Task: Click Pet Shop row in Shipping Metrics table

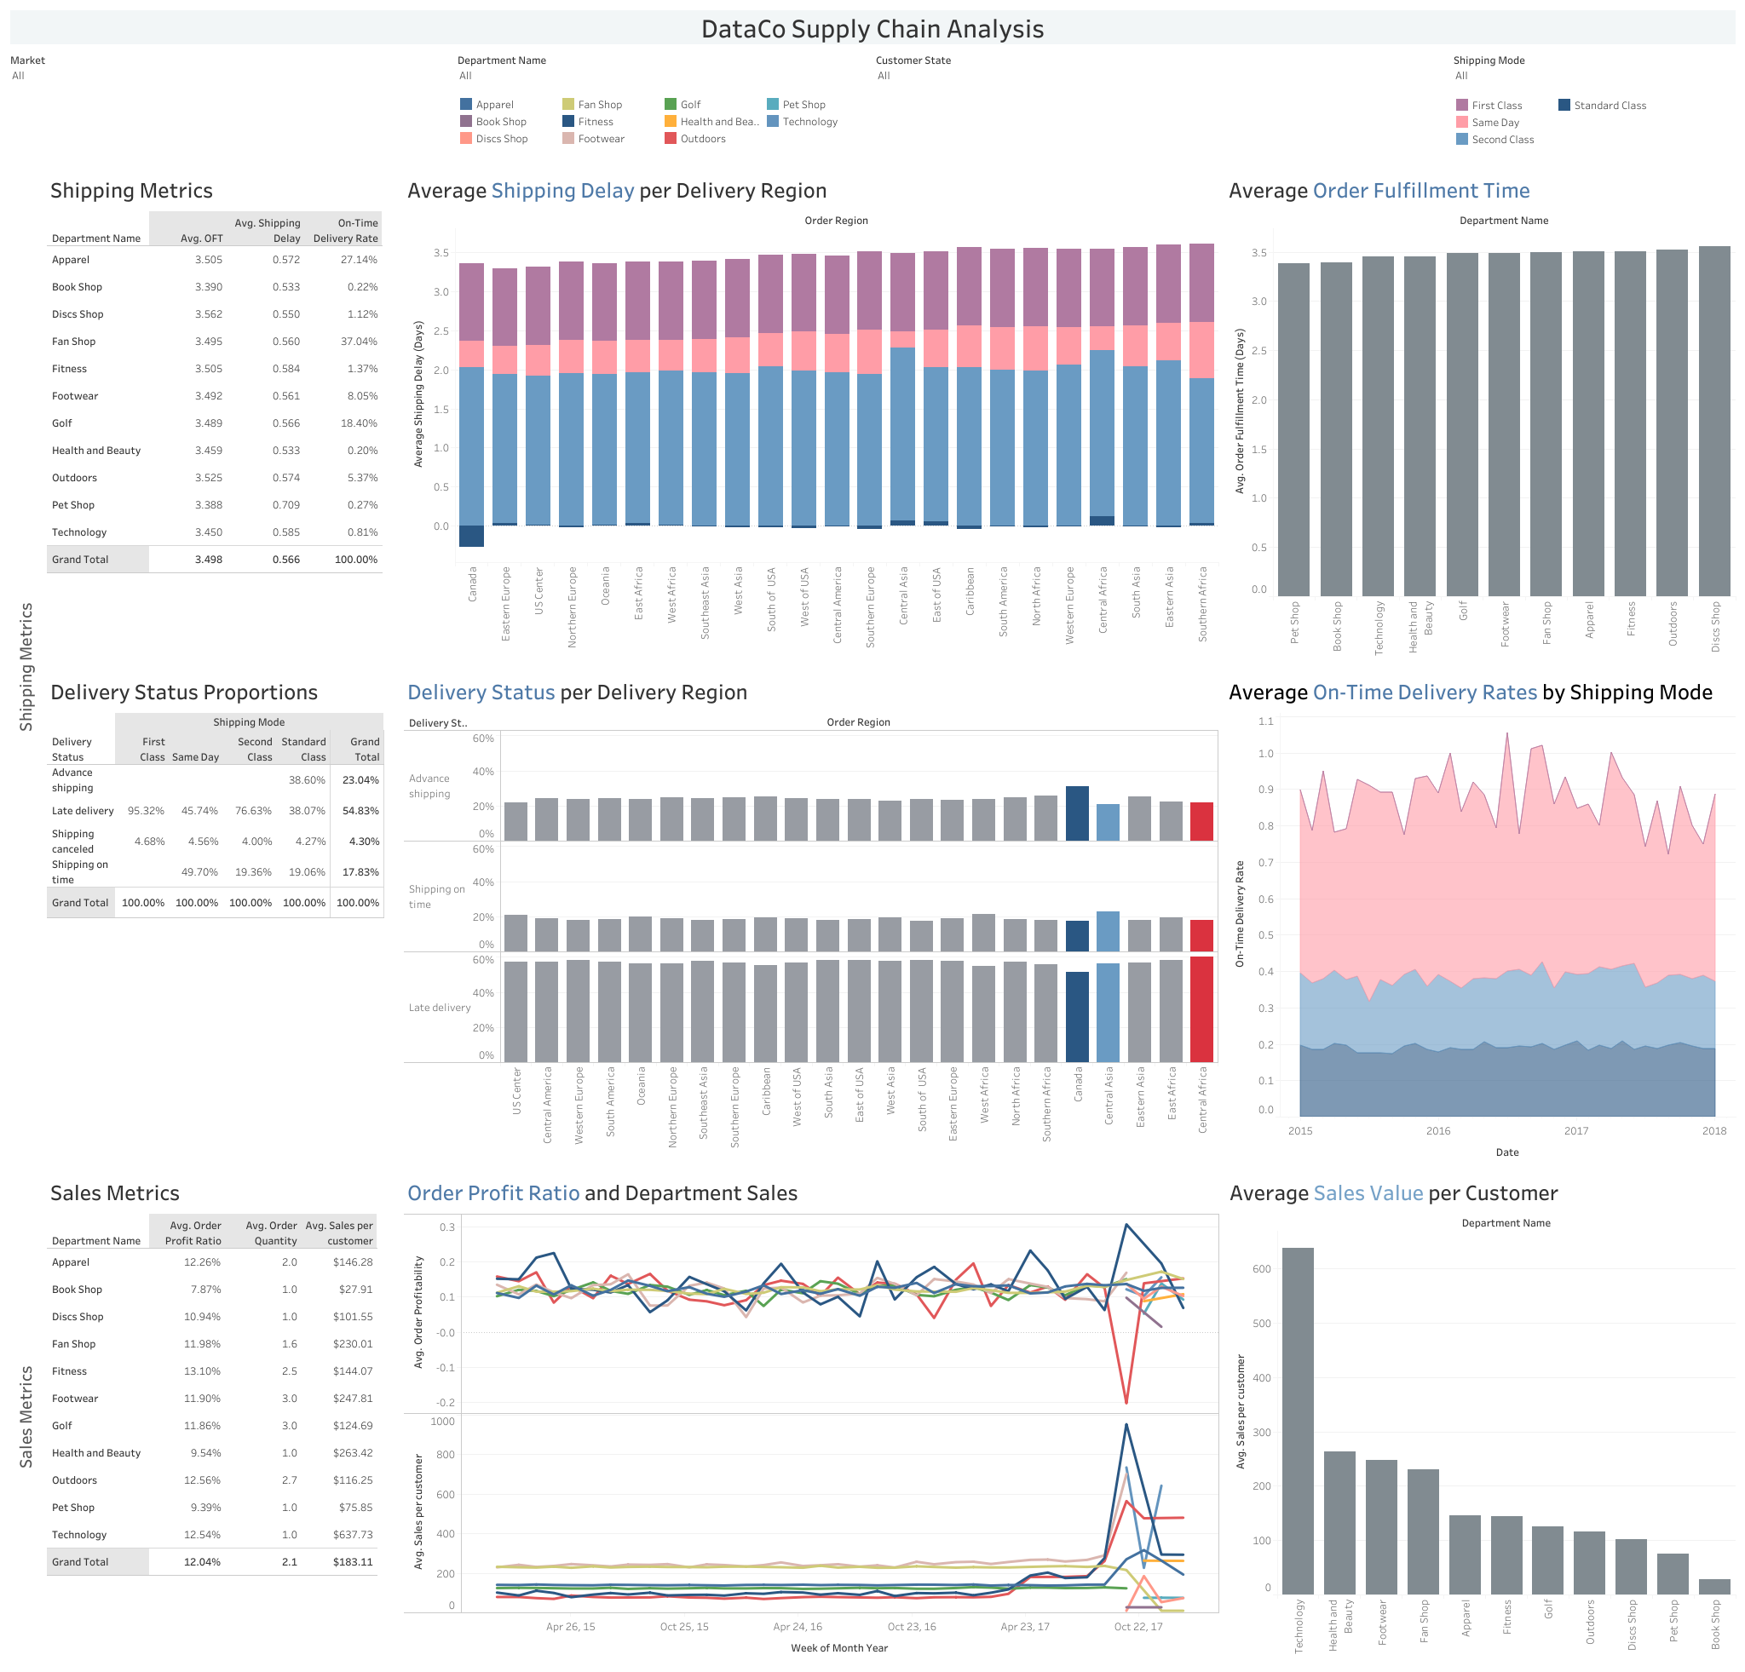Action: pyautogui.click(x=215, y=504)
